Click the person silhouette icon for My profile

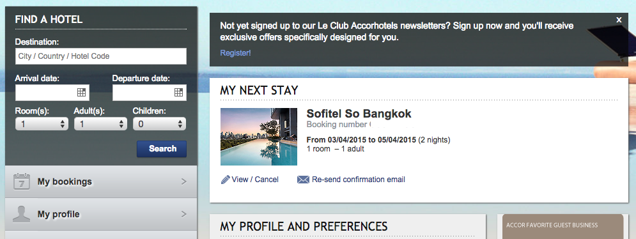(22, 214)
